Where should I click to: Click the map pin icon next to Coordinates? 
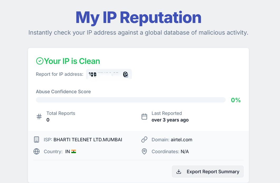tap(144, 151)
